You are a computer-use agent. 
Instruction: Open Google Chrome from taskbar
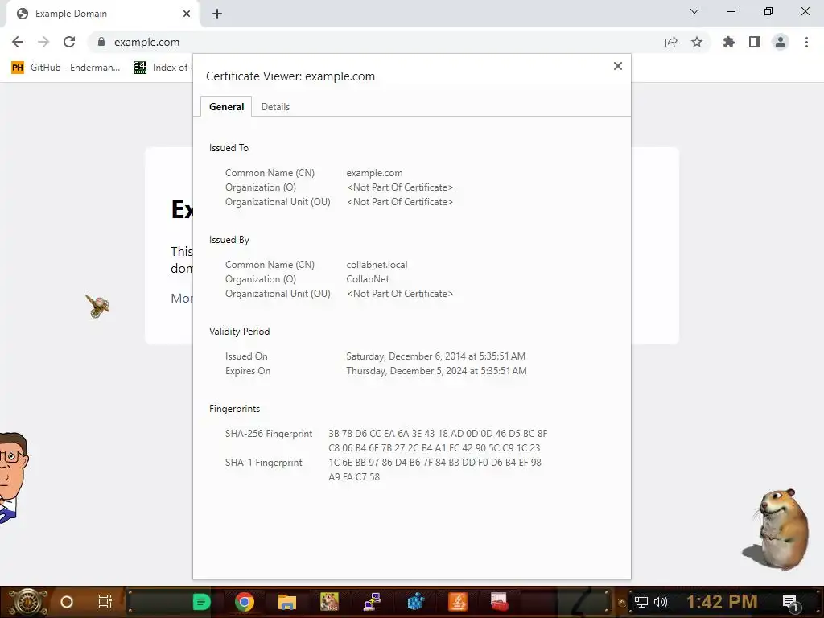click(x=245, y=602)
